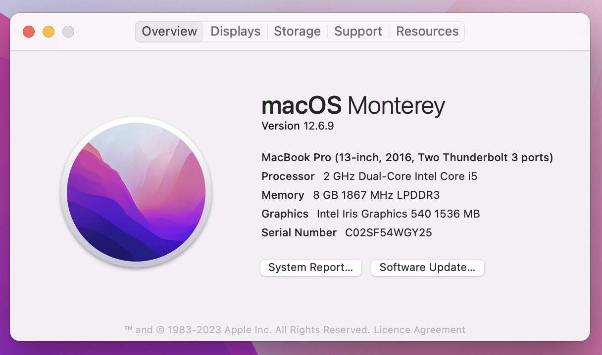Click the Apple copyright notice text

click(x=247, y=330)
